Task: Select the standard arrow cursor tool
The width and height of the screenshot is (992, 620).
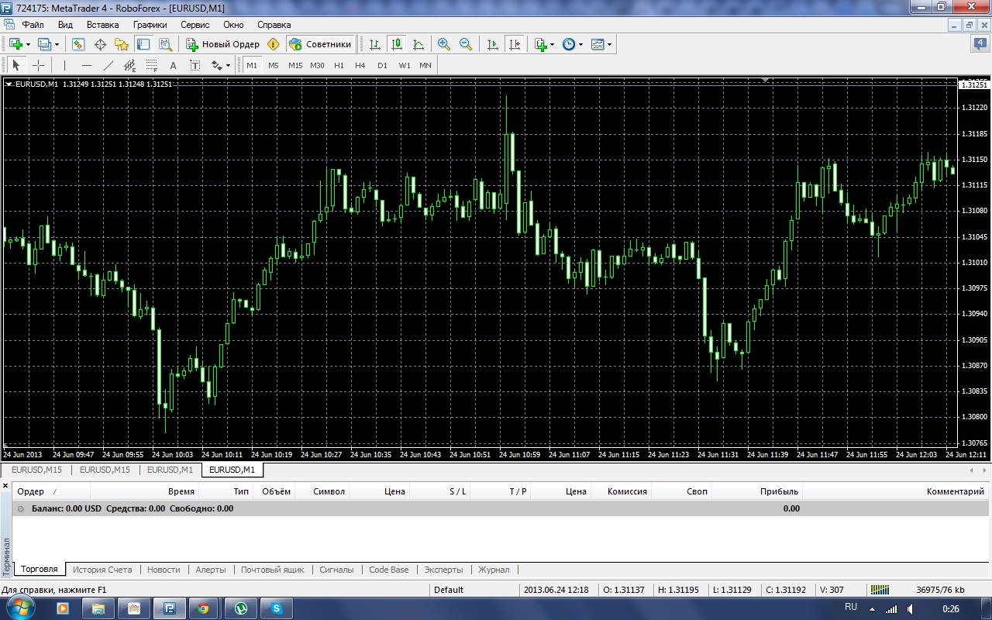Action: click(15, 65)
